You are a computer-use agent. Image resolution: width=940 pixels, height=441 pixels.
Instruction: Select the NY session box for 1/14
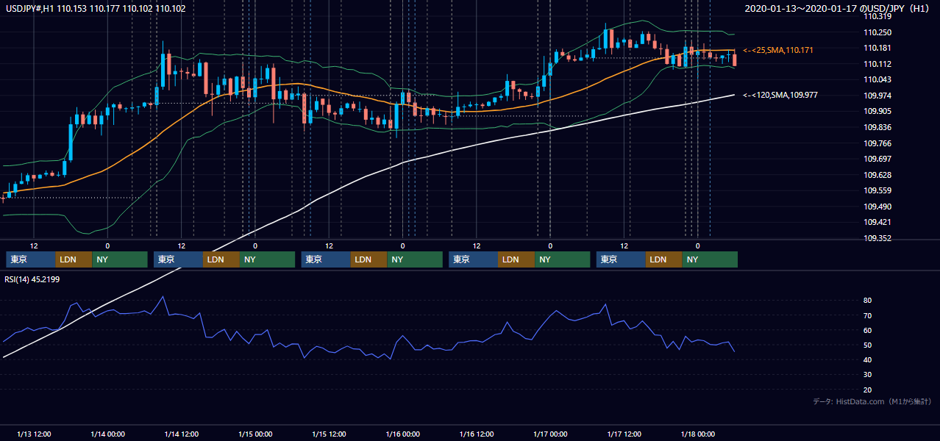[x=268, y=259]
